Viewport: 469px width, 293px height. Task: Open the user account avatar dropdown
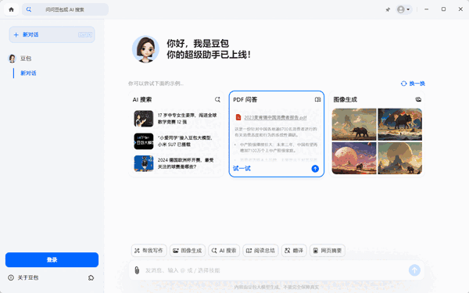[404, 9]
